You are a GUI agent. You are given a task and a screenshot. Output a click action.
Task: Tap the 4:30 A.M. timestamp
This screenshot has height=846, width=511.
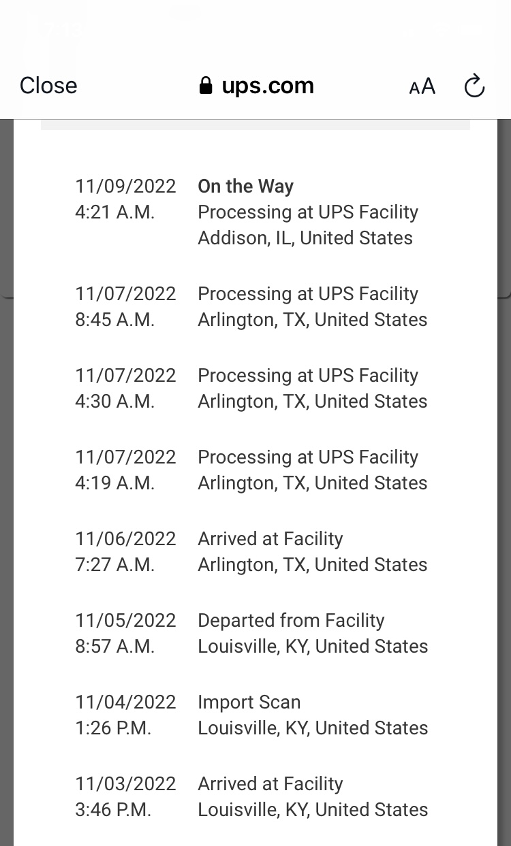click(114, 402)
